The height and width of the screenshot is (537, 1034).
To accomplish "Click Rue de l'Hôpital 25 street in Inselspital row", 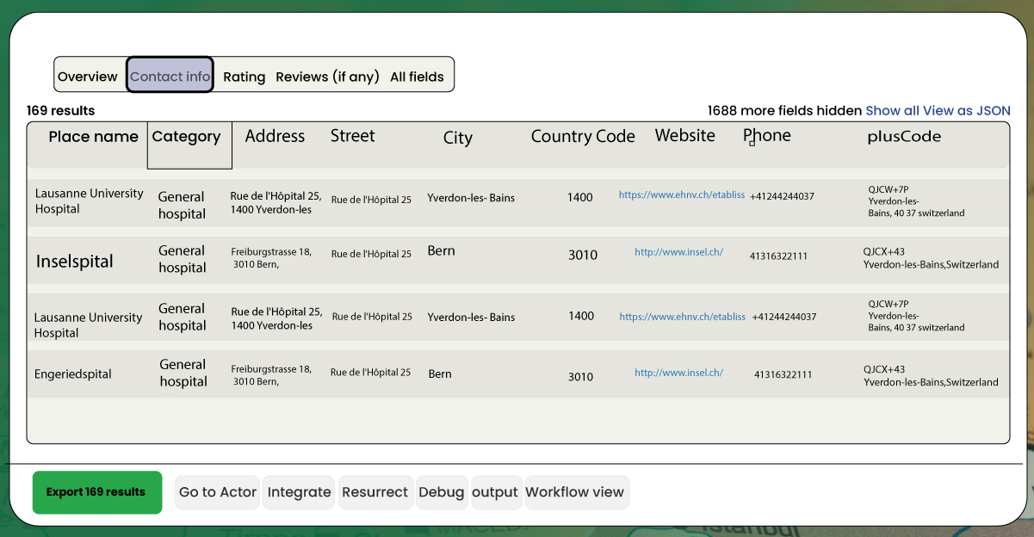I will [371, 254].
